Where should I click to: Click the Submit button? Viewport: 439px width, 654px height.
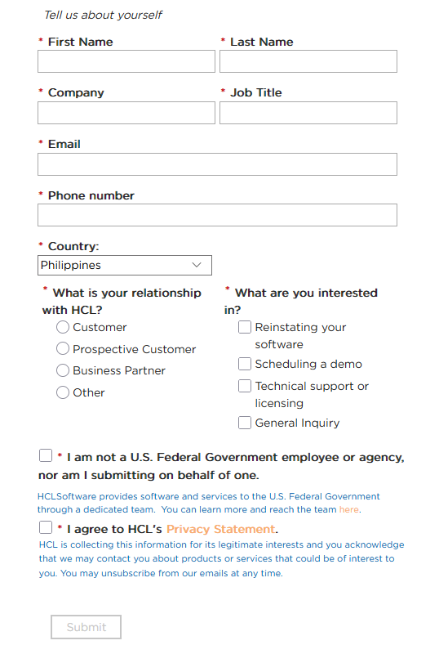tap(86, 627)
